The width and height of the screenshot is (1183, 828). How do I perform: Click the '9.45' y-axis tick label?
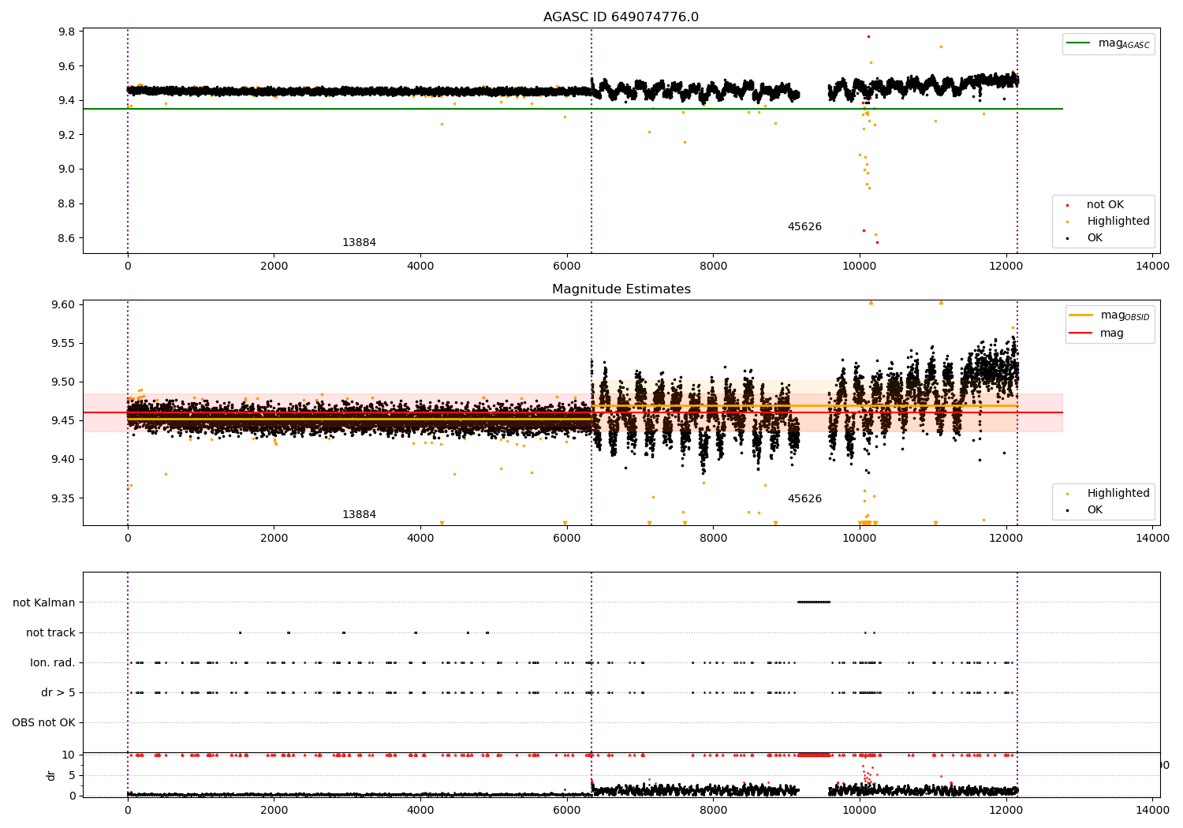[x=64, y=421]
